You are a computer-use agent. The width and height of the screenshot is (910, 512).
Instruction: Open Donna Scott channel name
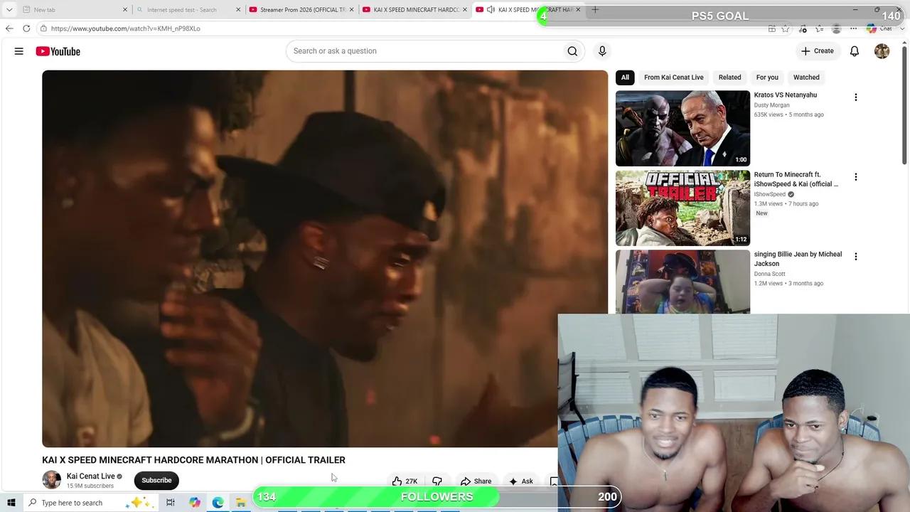pyautogui.click(x=770, y=274)
